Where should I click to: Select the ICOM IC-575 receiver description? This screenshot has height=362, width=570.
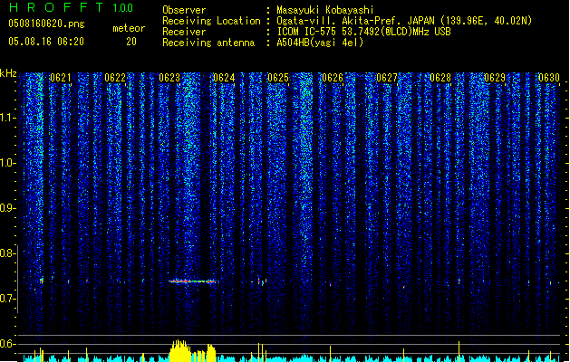[x=363, y=32]
